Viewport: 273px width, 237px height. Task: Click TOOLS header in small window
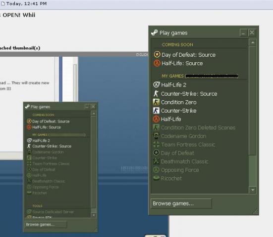(x=37, y=206)
